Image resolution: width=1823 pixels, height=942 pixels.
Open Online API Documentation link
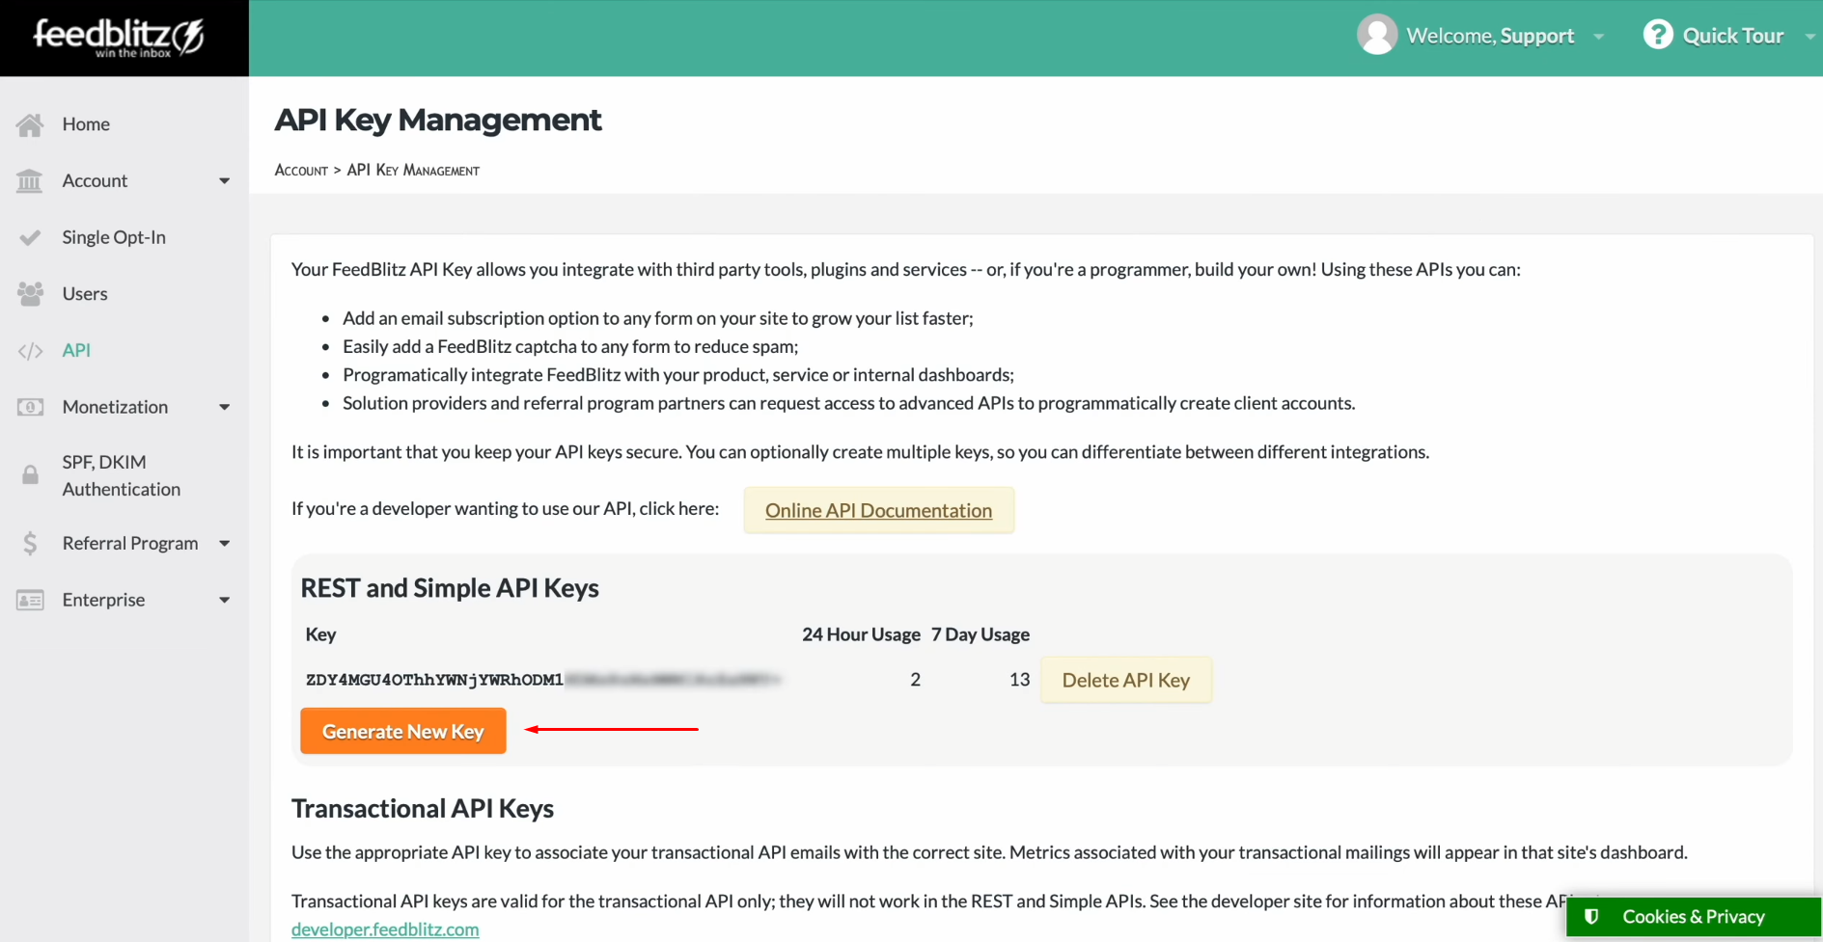click(878, 510)
